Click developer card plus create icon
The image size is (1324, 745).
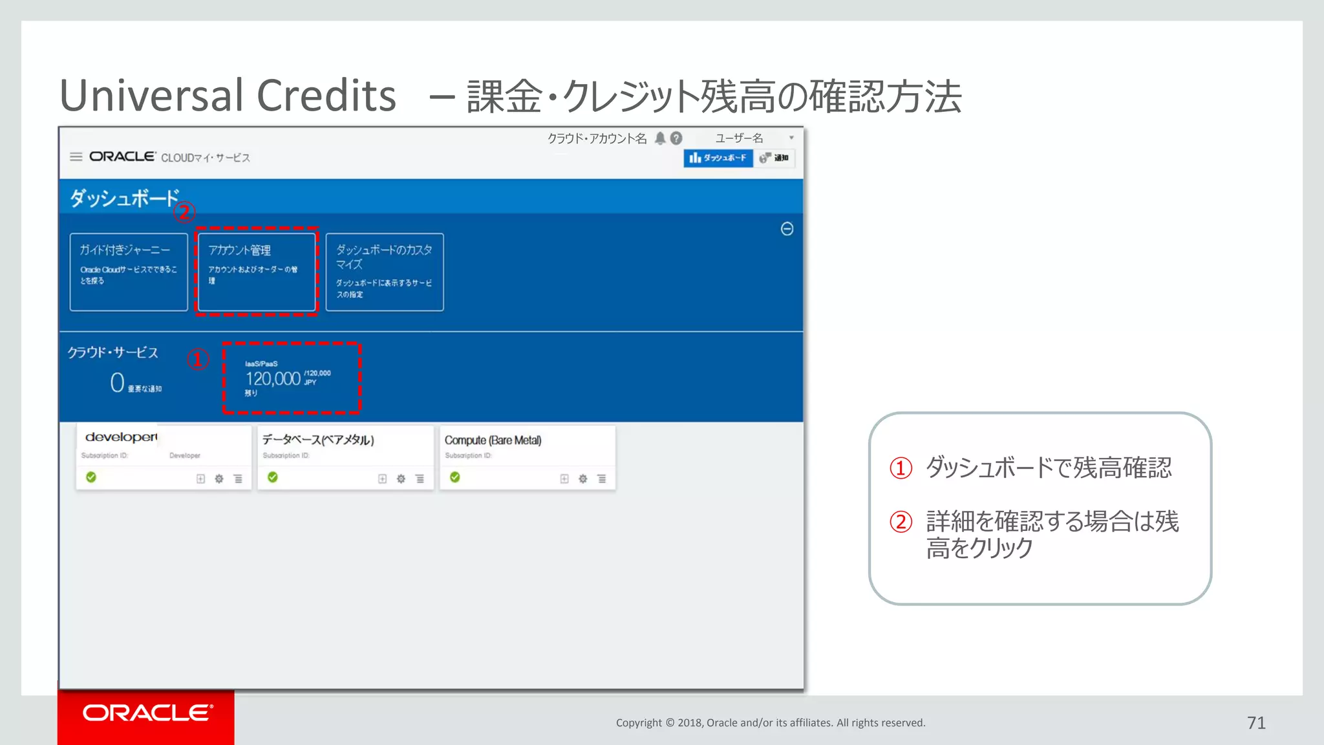(200, 479)
